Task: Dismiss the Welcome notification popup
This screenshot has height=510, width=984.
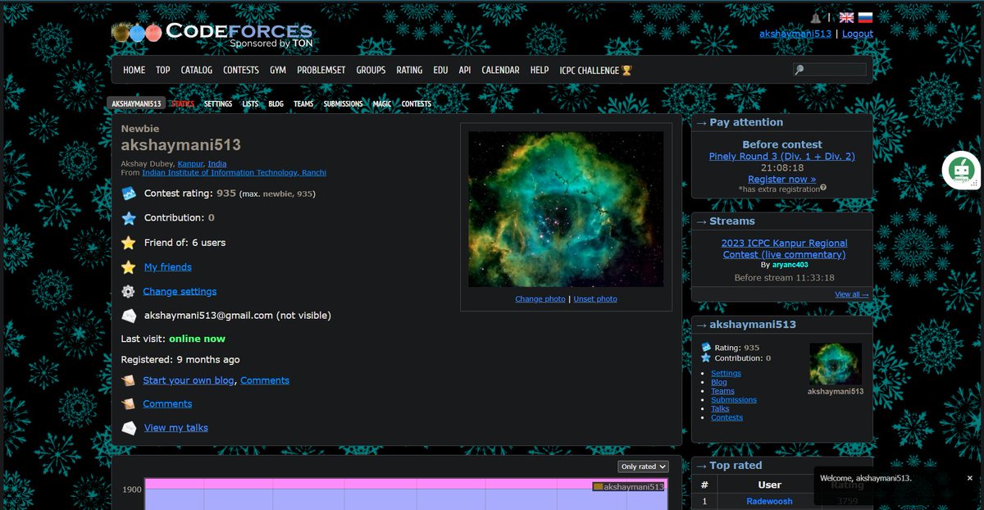Action: [970, 478]
